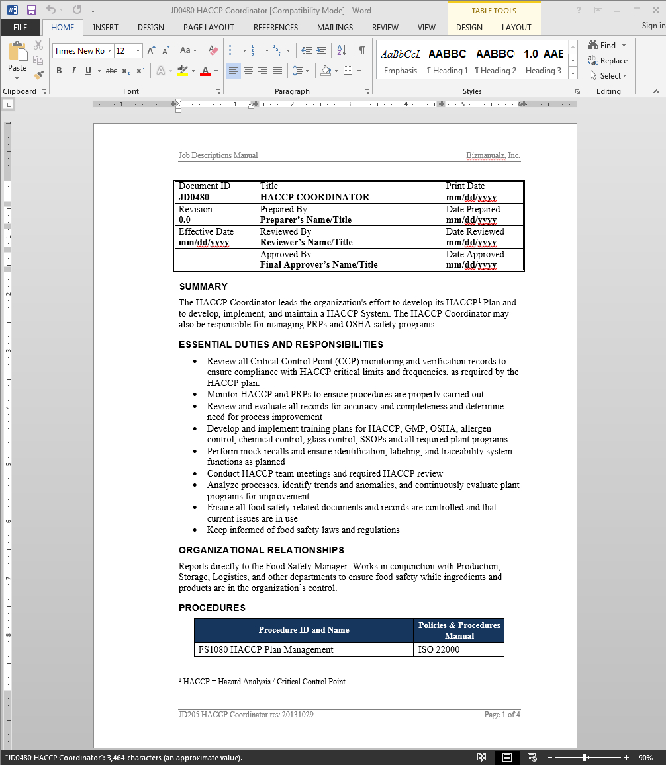The height and width of the screenshot is (765, 666).
Task: Click the Select button in Editing
Action: [x=608, y=75]
